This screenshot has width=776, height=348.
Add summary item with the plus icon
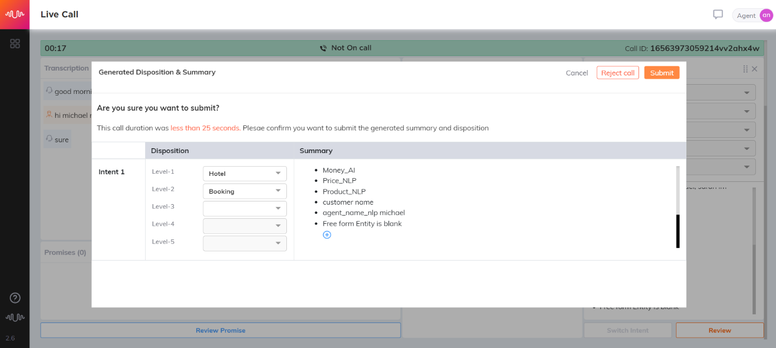point(327,235)
